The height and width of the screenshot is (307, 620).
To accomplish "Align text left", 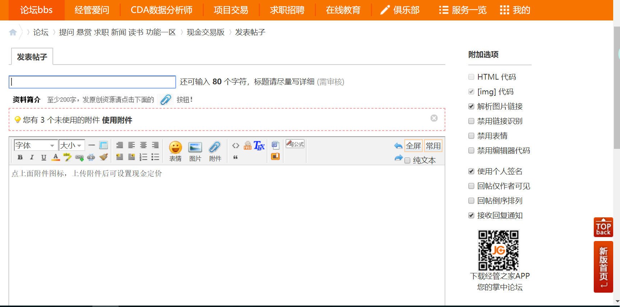I will [x=132, y=145].
